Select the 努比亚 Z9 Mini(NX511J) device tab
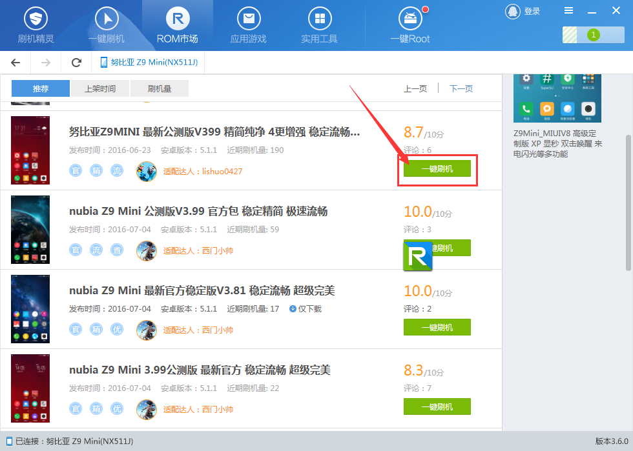 (149, 63)
